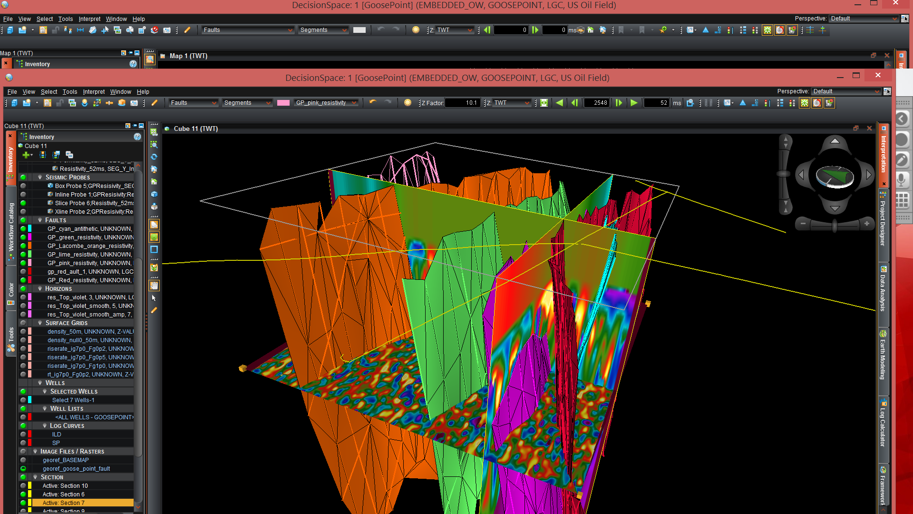Open the Interpretation side panel tab
This screenshot has width=913, height=514.
point(884,155)
